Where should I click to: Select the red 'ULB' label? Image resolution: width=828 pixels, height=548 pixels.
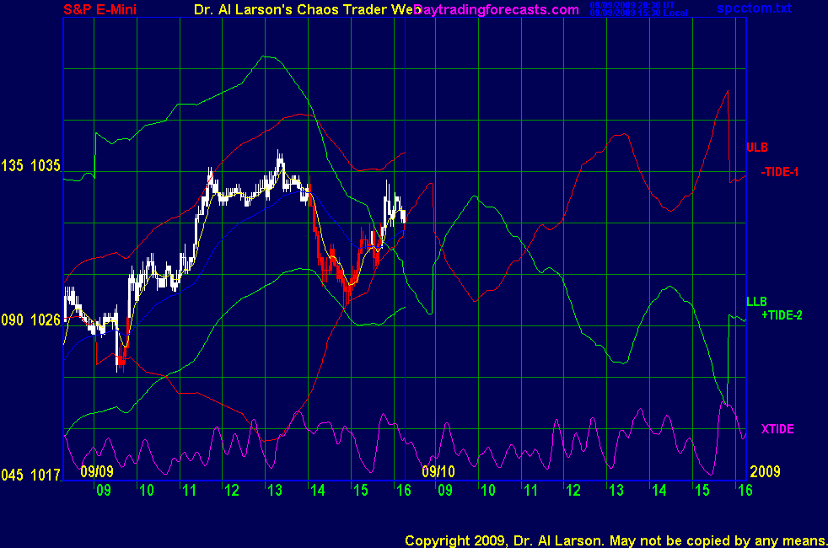point(756,148)
